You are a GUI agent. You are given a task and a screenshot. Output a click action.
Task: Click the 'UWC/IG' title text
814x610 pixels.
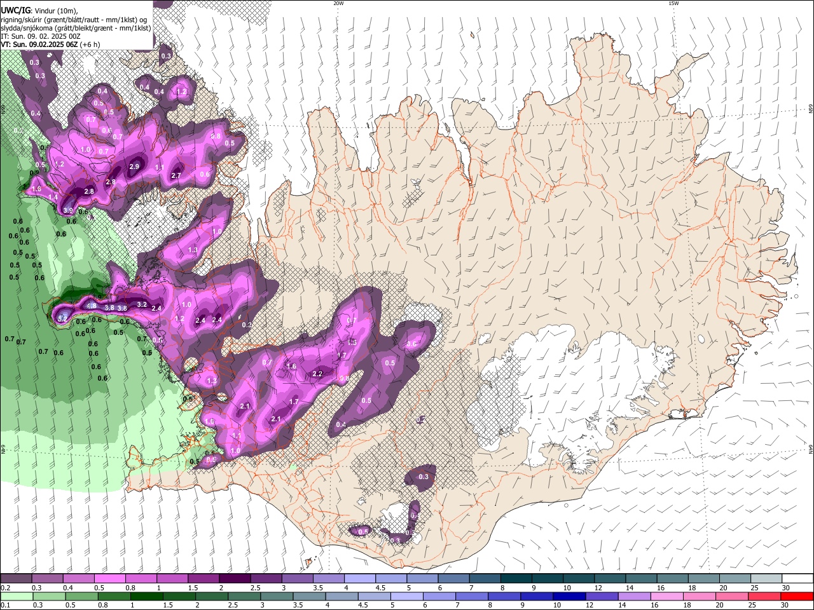pyautogui.click(x=15, y=11)
